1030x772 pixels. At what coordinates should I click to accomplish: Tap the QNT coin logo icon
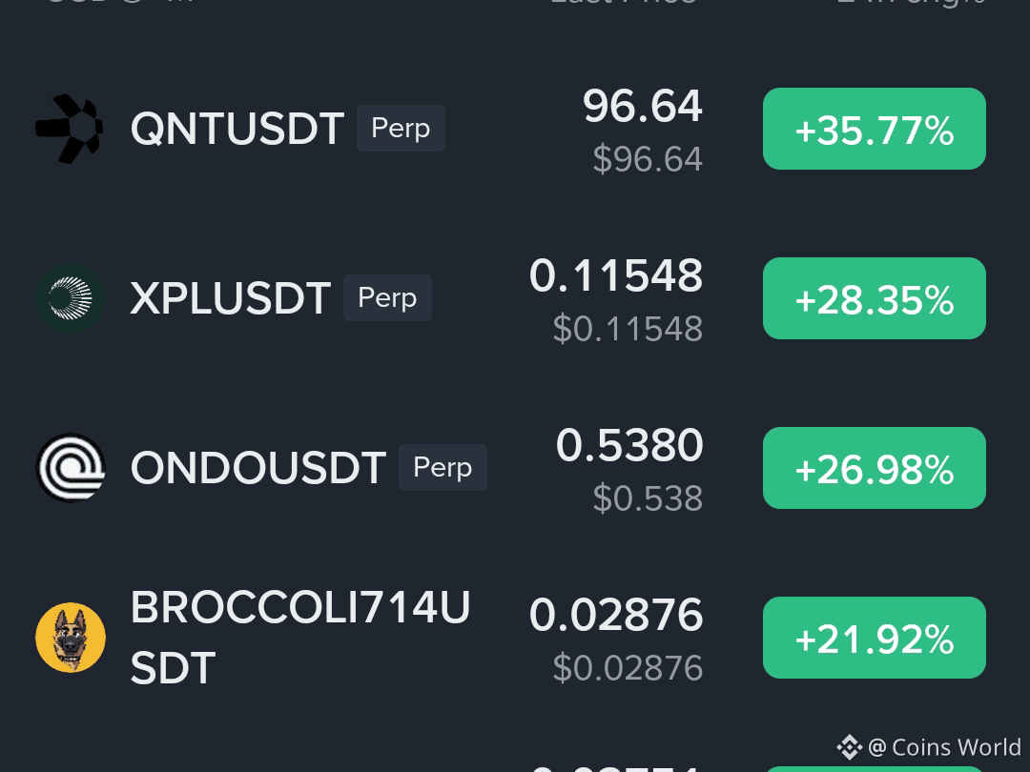[x=70, y=129]
